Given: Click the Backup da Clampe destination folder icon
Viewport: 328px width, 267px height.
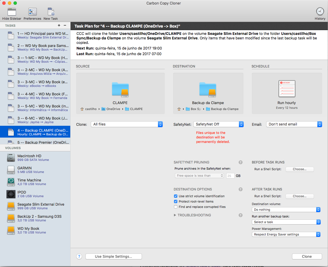Looking at the screenshot, I should coord(208,90).
